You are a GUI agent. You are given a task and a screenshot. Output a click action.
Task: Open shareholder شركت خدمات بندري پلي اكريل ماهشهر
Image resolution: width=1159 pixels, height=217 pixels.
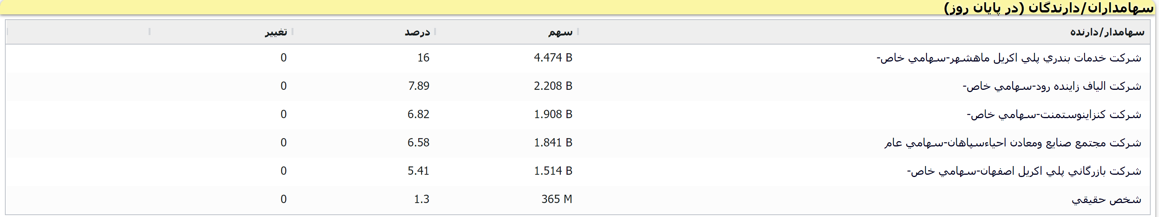[1009, 58]
